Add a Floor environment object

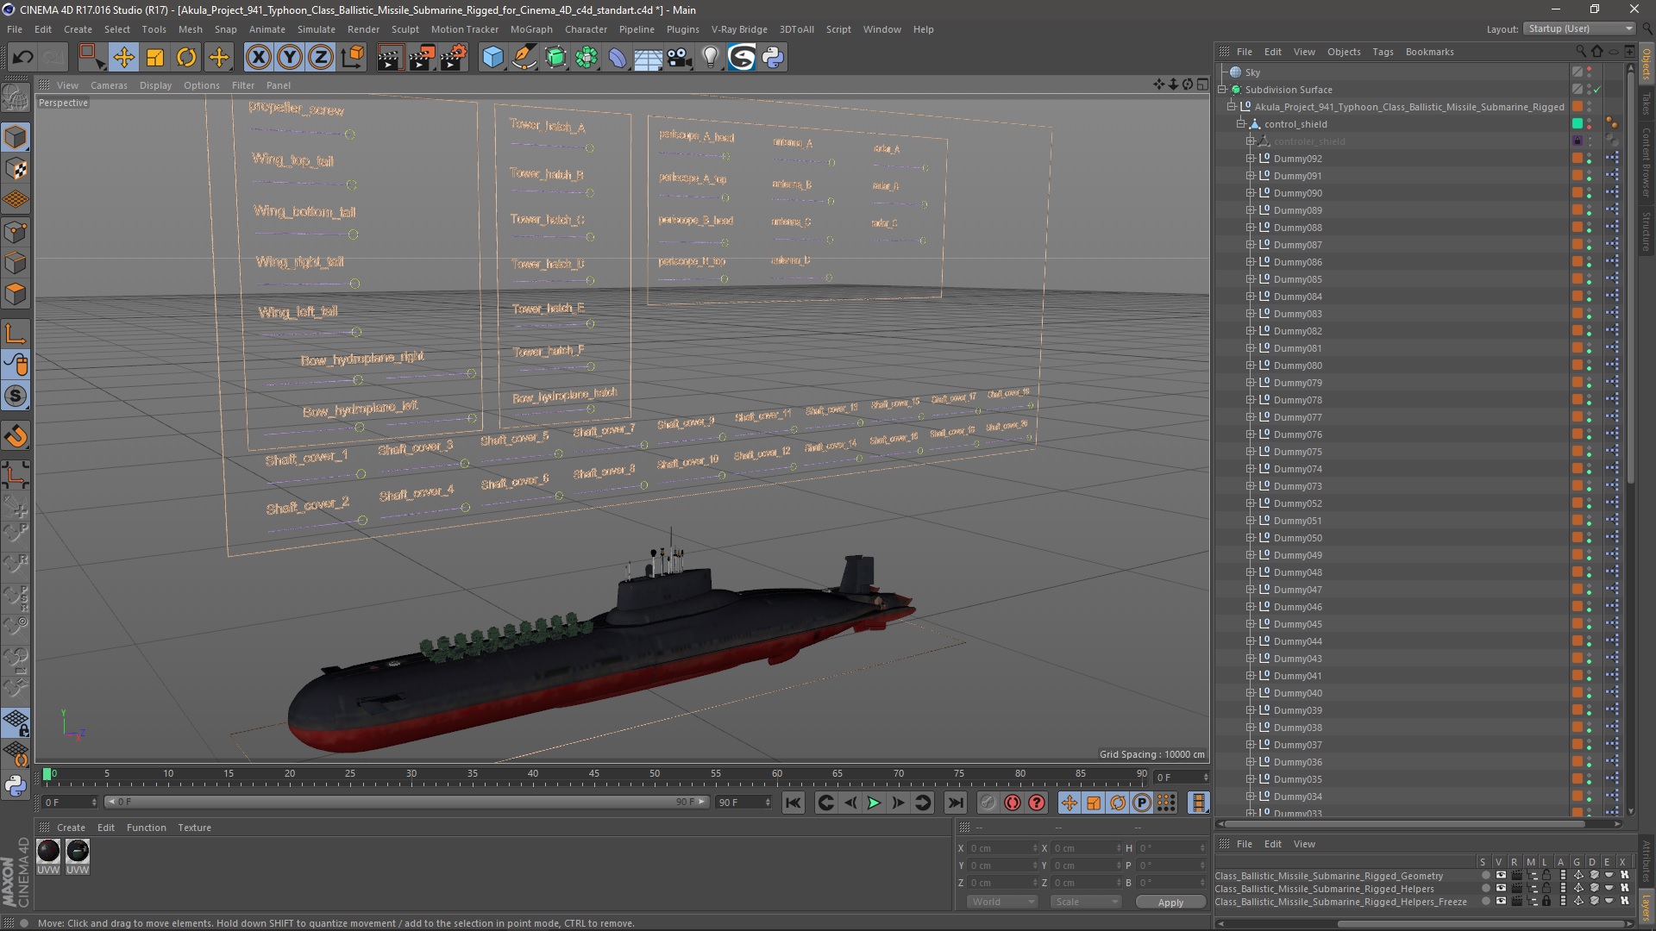point(649,58)
